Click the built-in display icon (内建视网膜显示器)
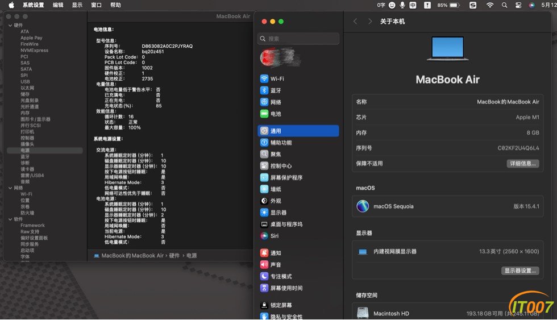557x320 pixels. (363, 252)
